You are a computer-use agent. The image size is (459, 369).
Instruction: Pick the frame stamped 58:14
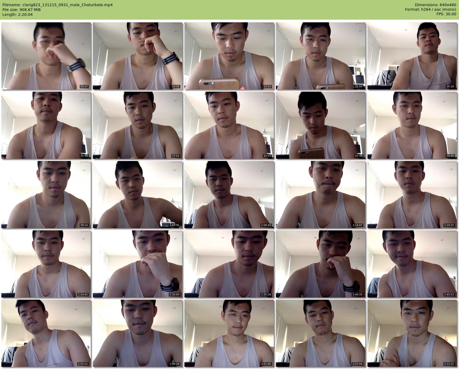pyautogui.click(x=46, y=195)
